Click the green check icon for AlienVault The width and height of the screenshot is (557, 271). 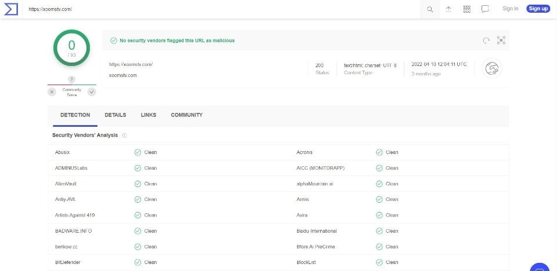coord(138,184)
